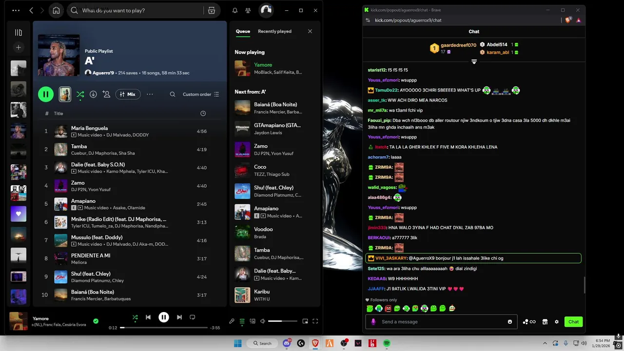Open emoji picker in Kick chat
Image resolution: width=624 pixels, height=351 pixels.
(510, 322)
